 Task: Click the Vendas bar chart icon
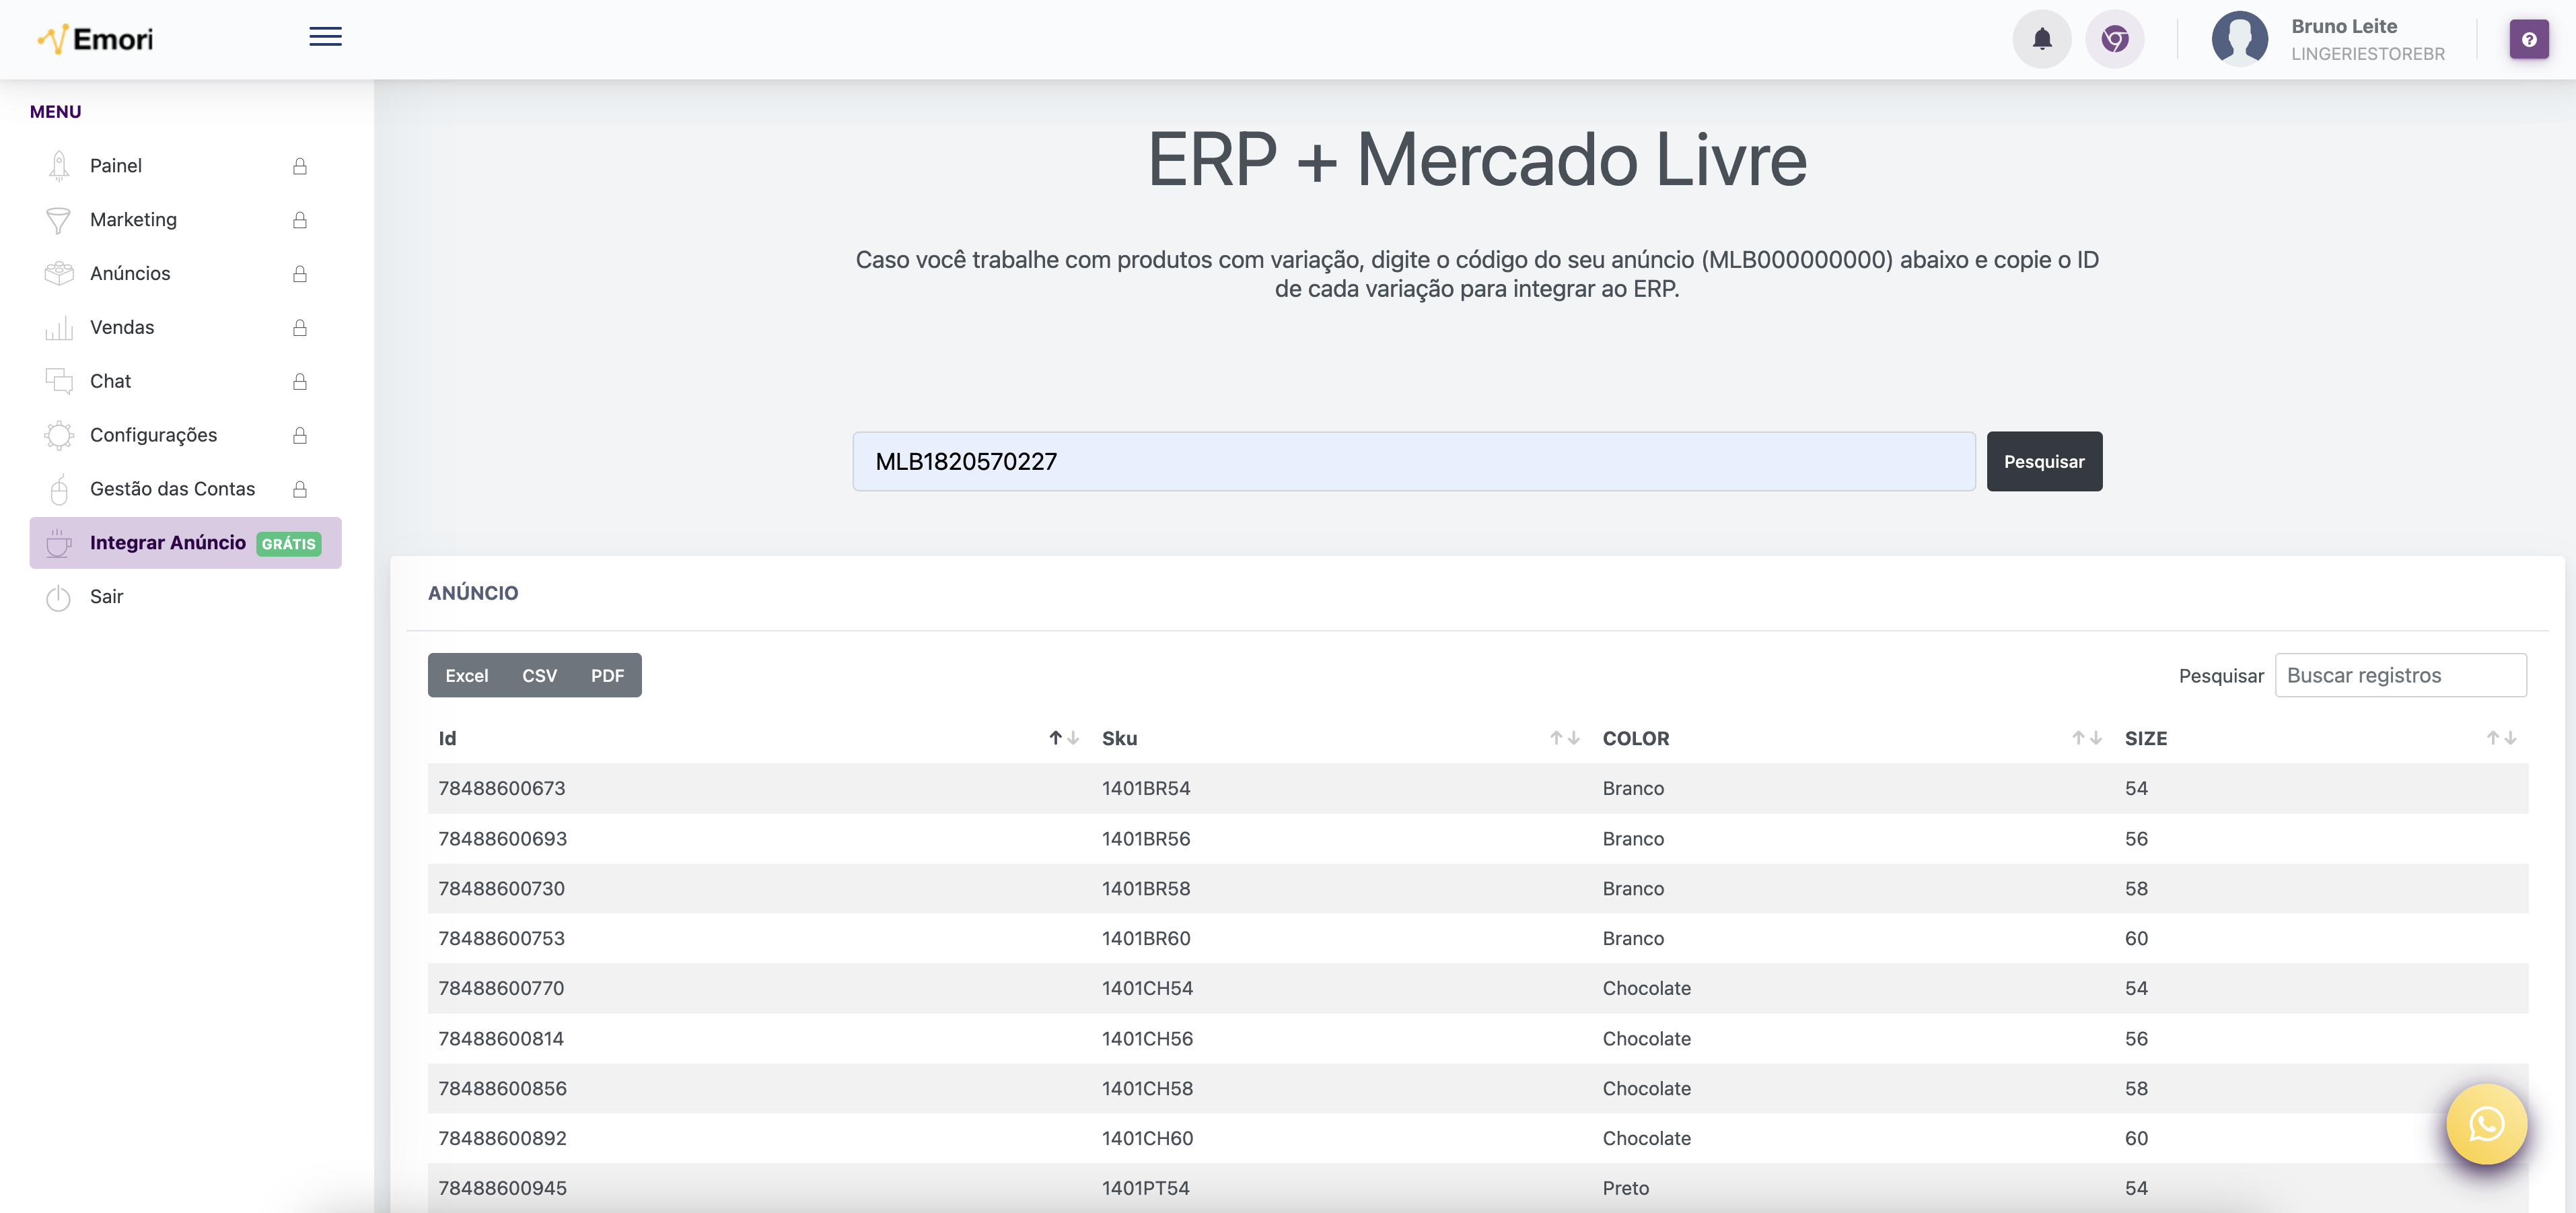[x=59, y=327]
